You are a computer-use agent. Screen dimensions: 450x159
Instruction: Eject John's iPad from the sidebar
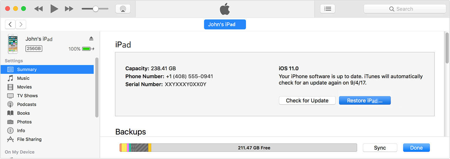coord(91,38)
